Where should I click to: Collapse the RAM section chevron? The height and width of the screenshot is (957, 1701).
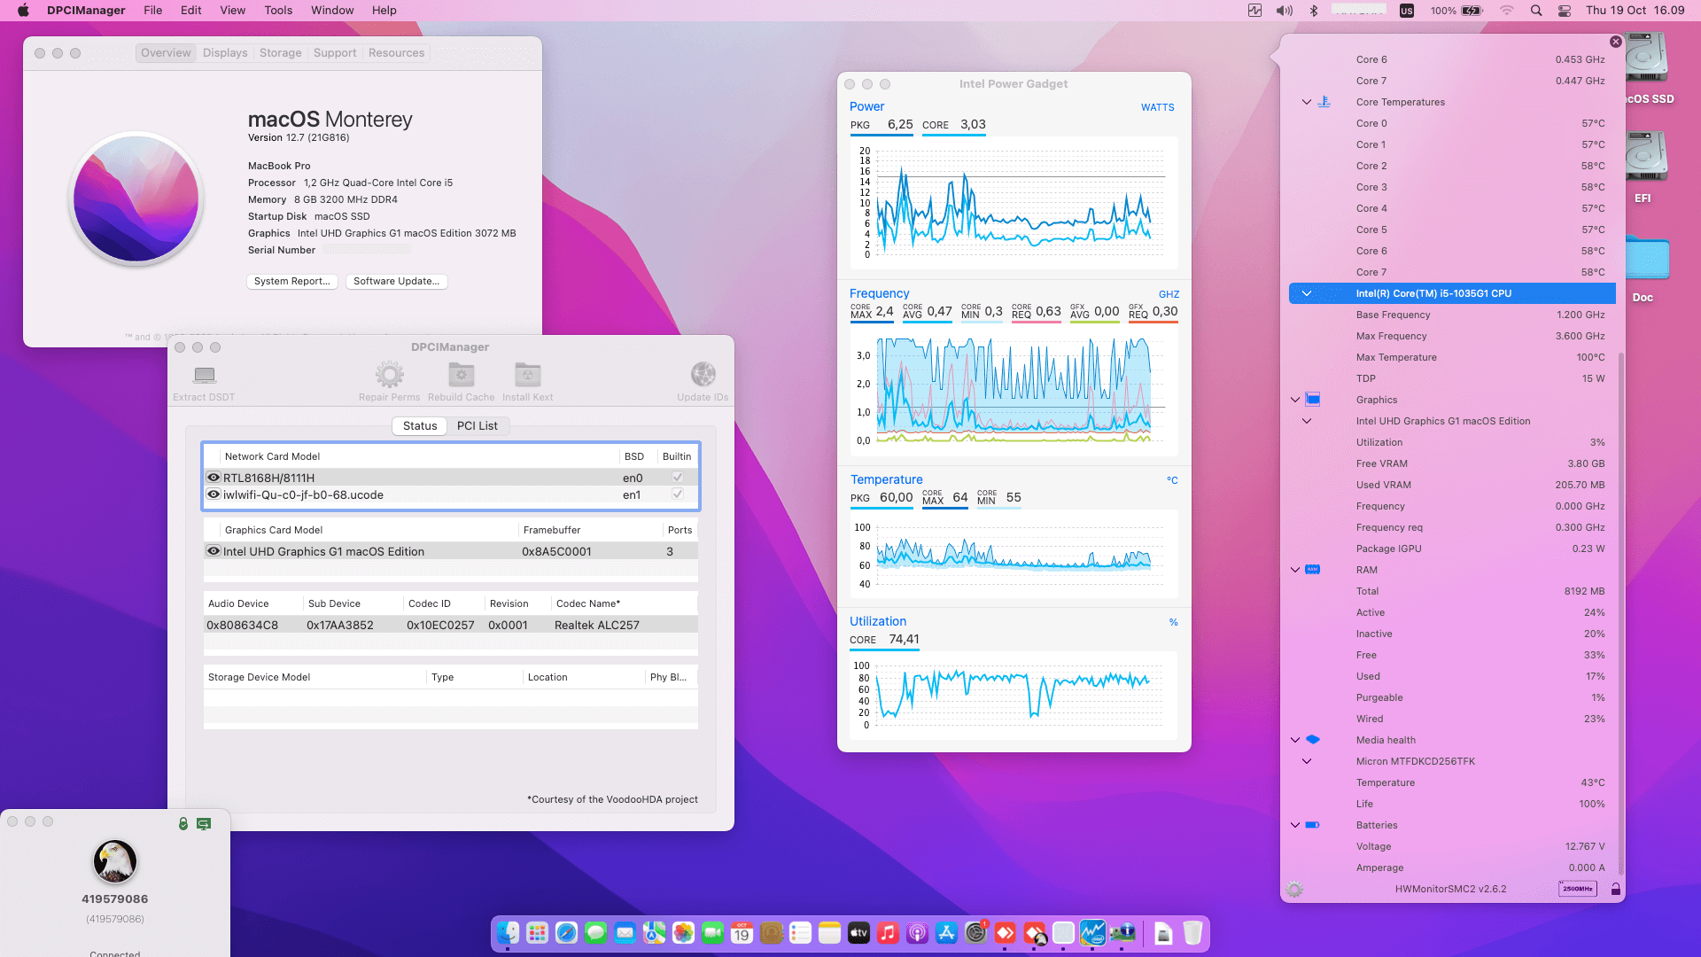(1295, 570)
